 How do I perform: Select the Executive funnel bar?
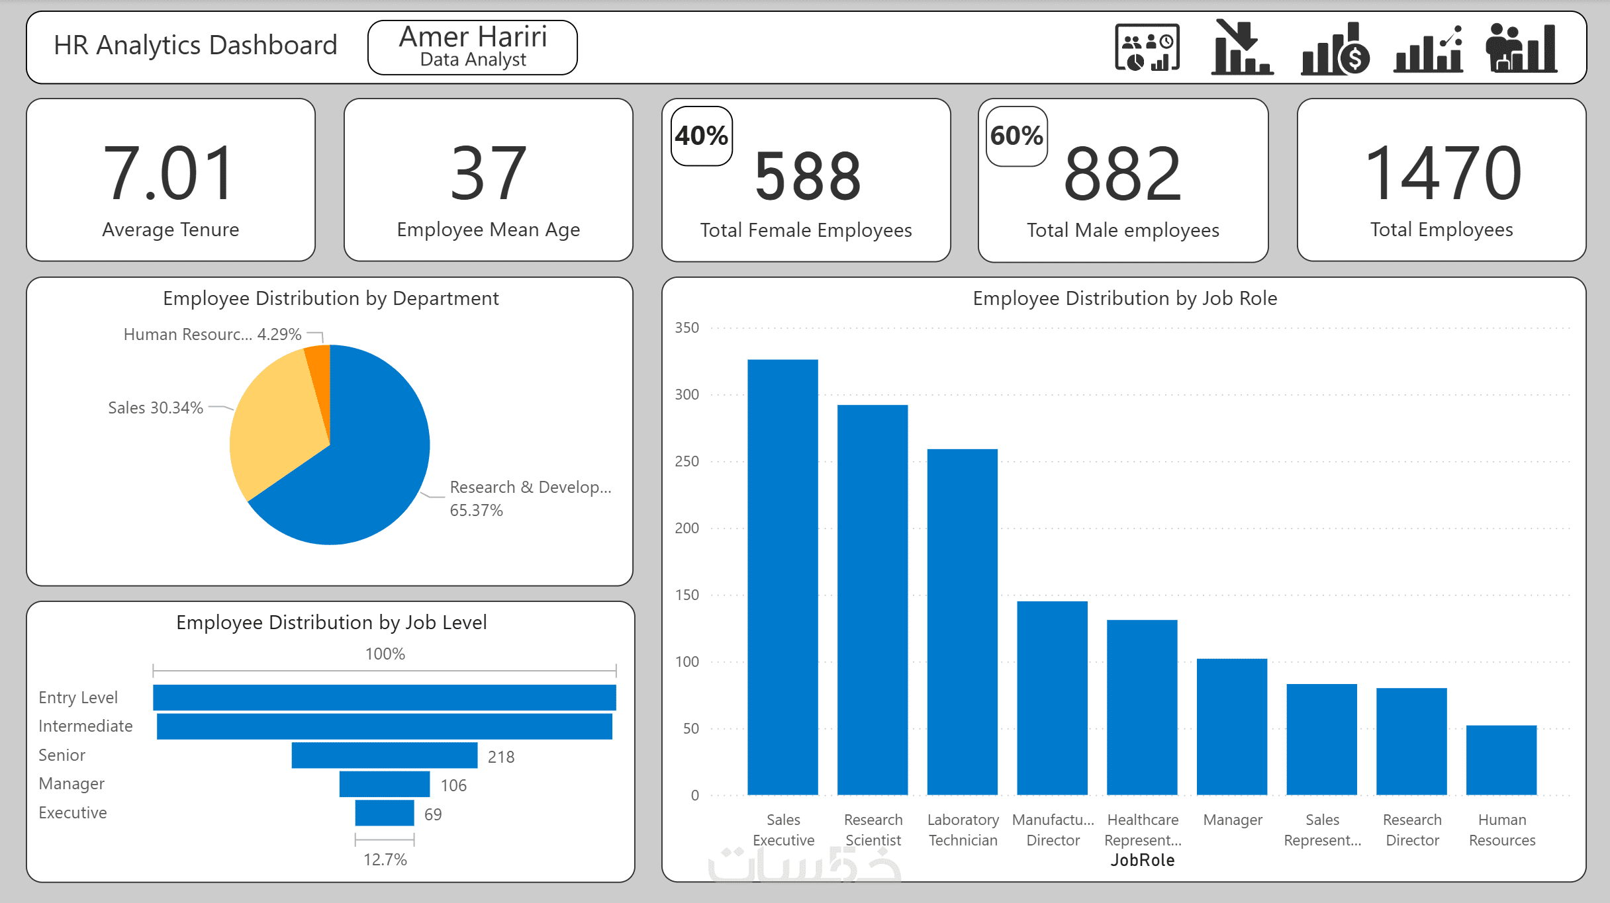click(384, 812)
